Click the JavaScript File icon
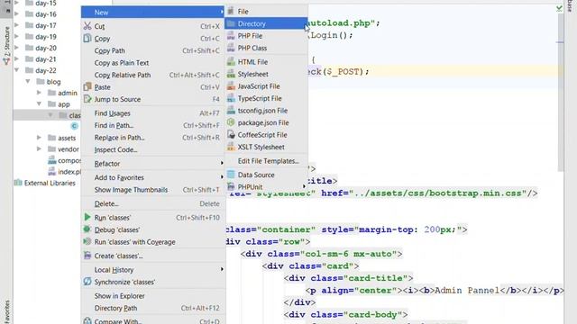 (x=231, y=86)
